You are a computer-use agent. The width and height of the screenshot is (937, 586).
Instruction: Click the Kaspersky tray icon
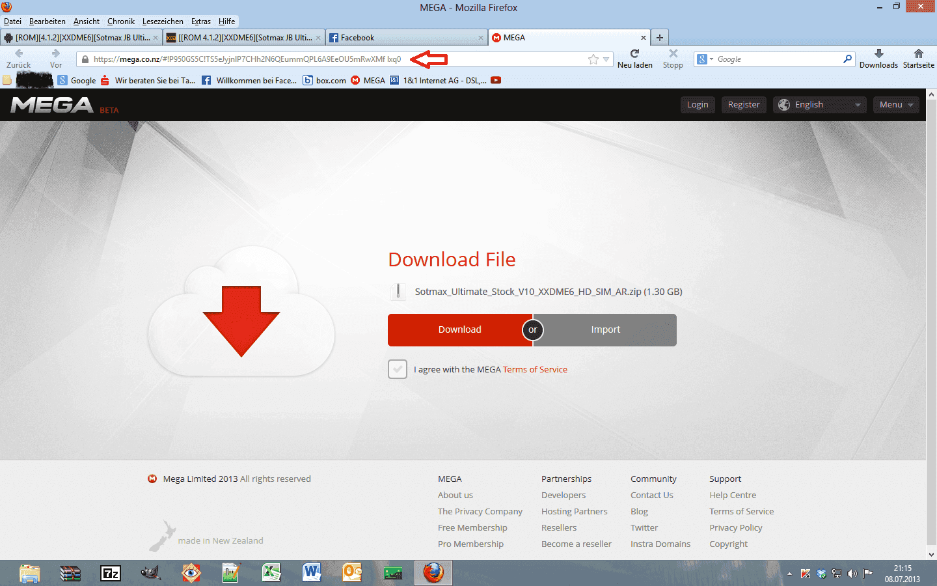click(806, 574)
